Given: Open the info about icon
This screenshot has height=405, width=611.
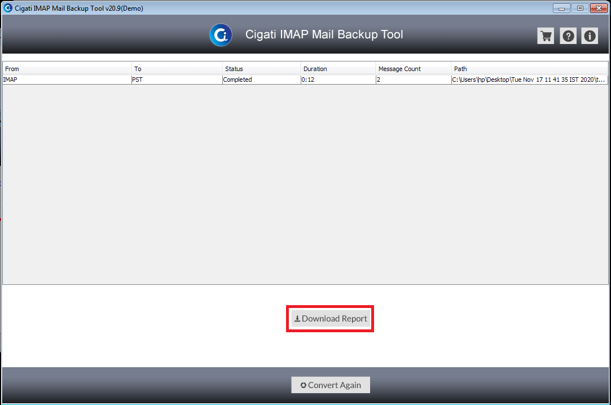Looking at the screenshot, I should point(590,36).
